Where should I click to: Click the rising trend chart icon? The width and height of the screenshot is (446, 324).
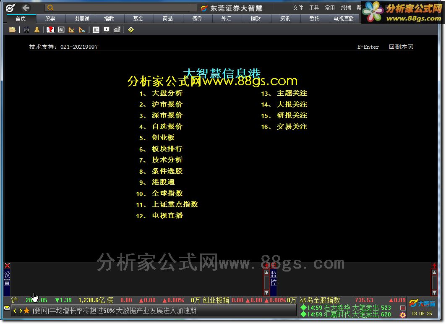click(x=117, y=29)
